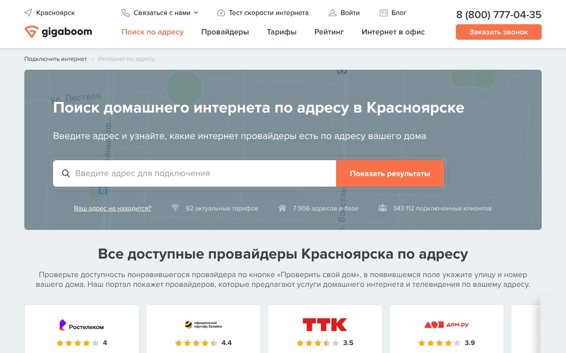
Task: Click the gigaboom logo
Action: (x=58, y=31)
